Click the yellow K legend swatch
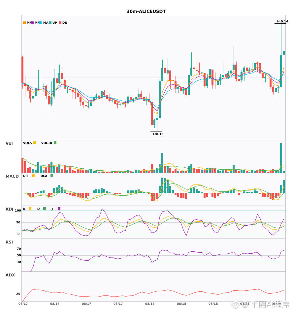The height and width of the screenshot is (313, 292). coord(30,209)
